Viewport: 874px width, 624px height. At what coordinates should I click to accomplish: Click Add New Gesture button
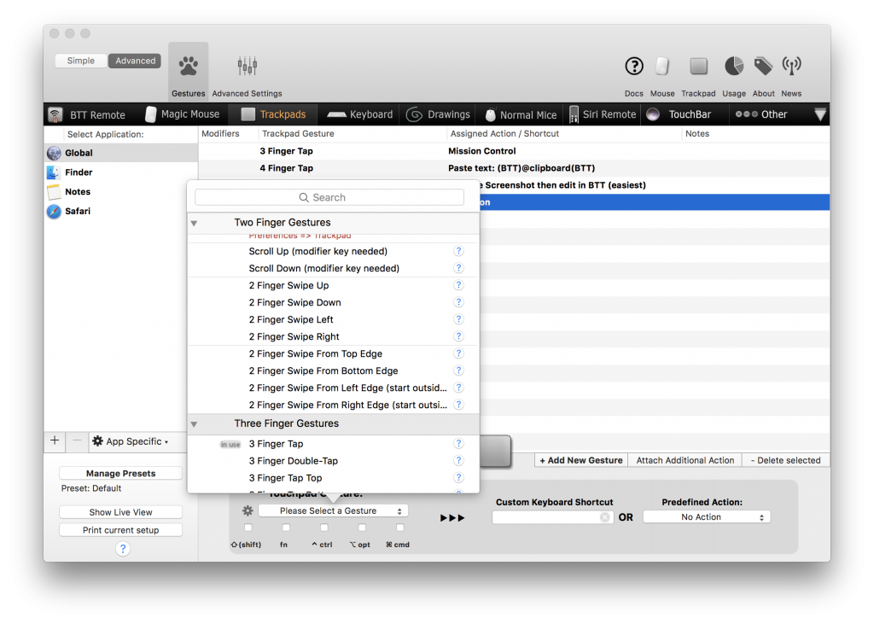[x=580, y=460]
